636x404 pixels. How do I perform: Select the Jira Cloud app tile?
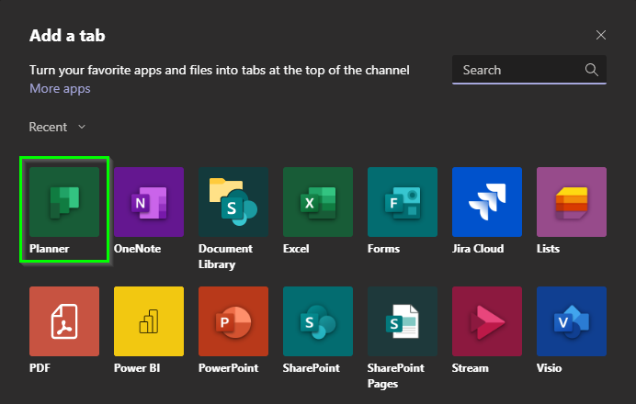pos(487,202)
